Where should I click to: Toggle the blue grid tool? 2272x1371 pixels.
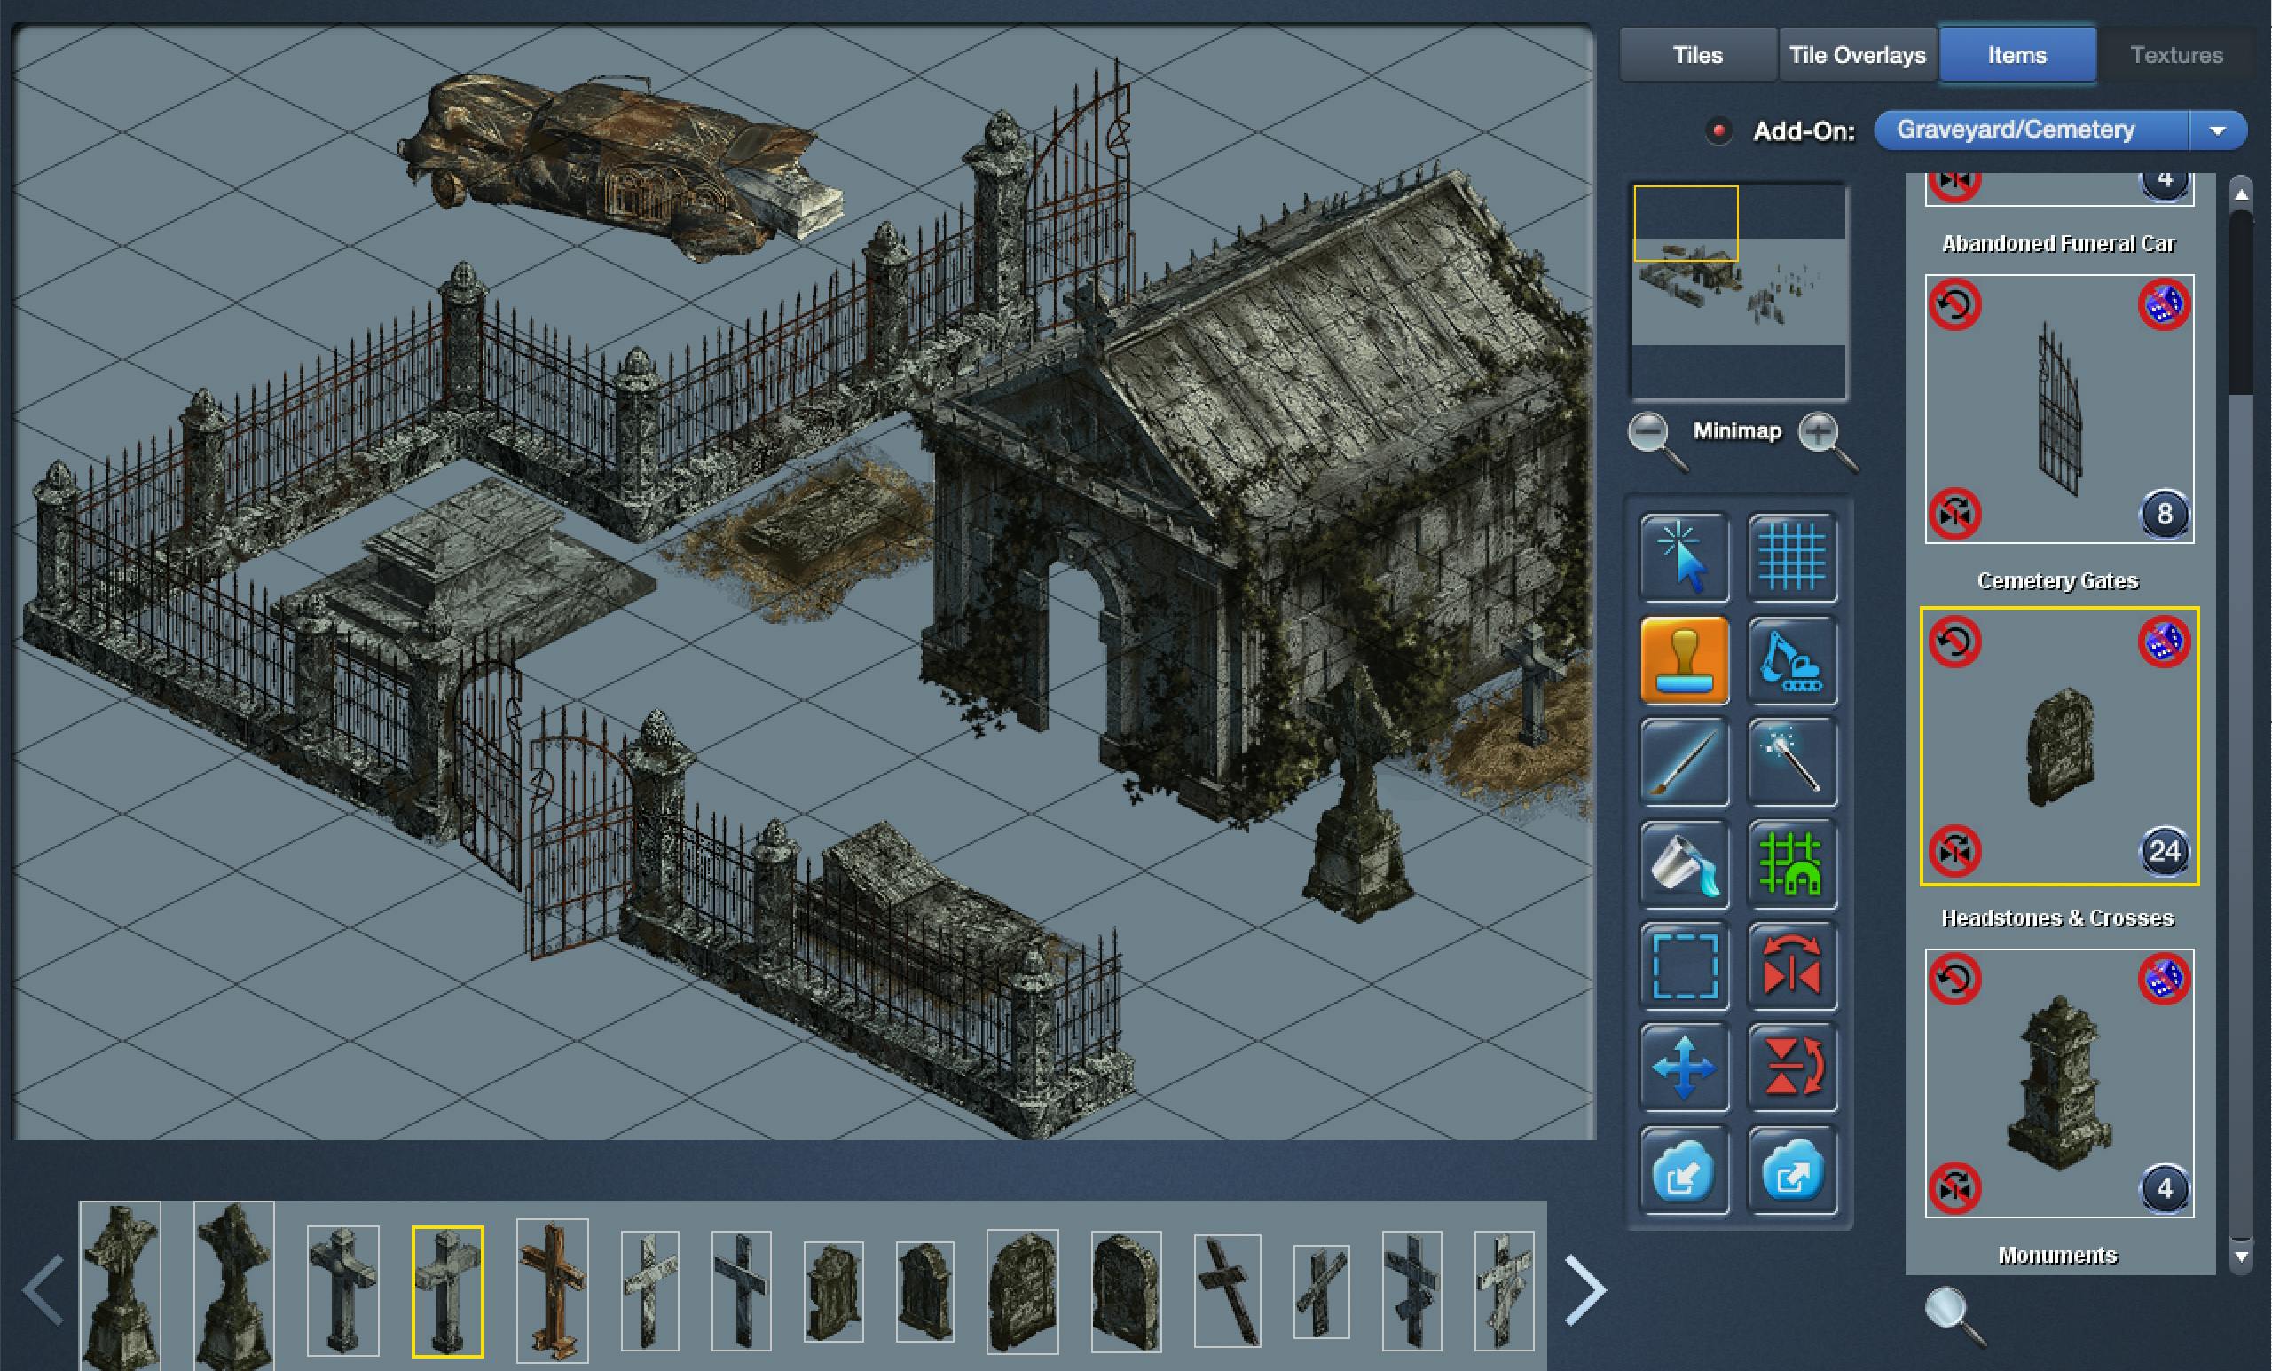tap(1791, 557)
